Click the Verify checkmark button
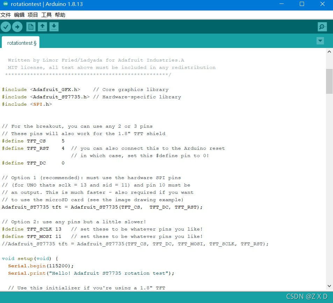The height and width of the screenshot is (303, 333). [6, 27]
